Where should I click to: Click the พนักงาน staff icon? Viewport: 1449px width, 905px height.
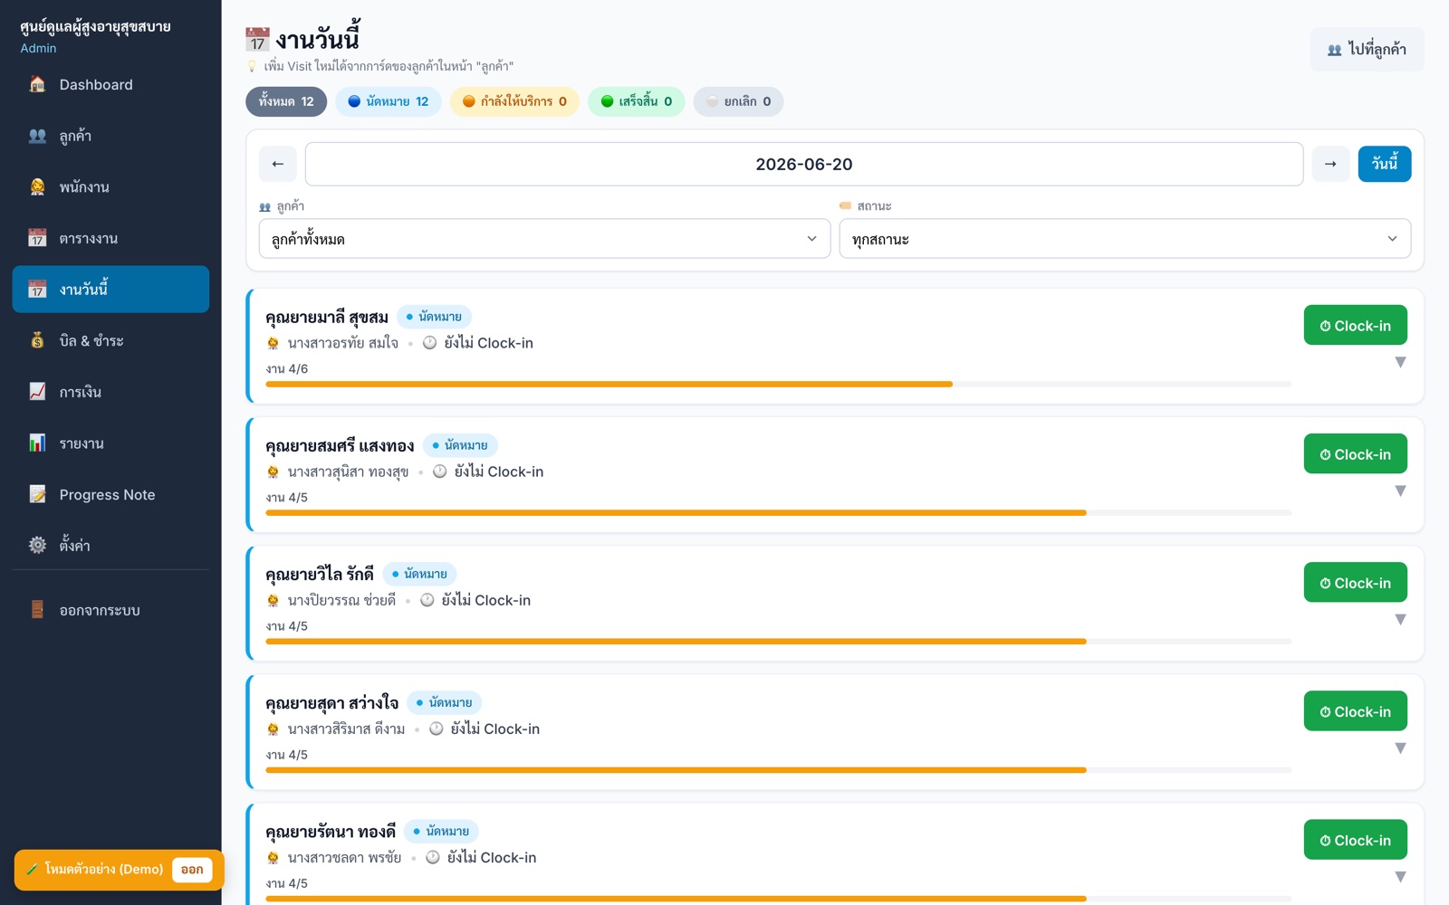37,187
